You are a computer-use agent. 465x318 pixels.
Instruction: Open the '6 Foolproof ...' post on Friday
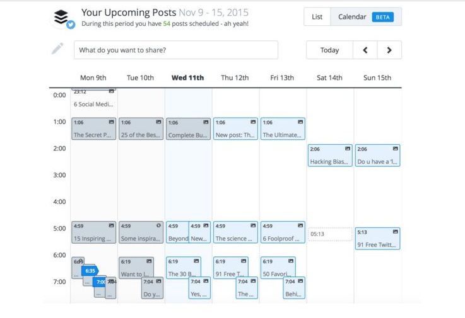[283, 232]
